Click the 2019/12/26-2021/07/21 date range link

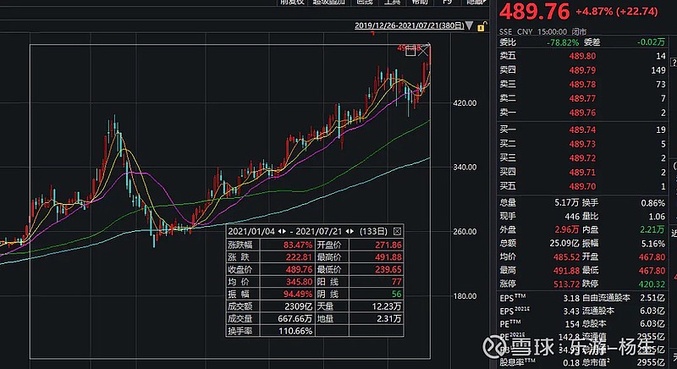coord(410,25)
